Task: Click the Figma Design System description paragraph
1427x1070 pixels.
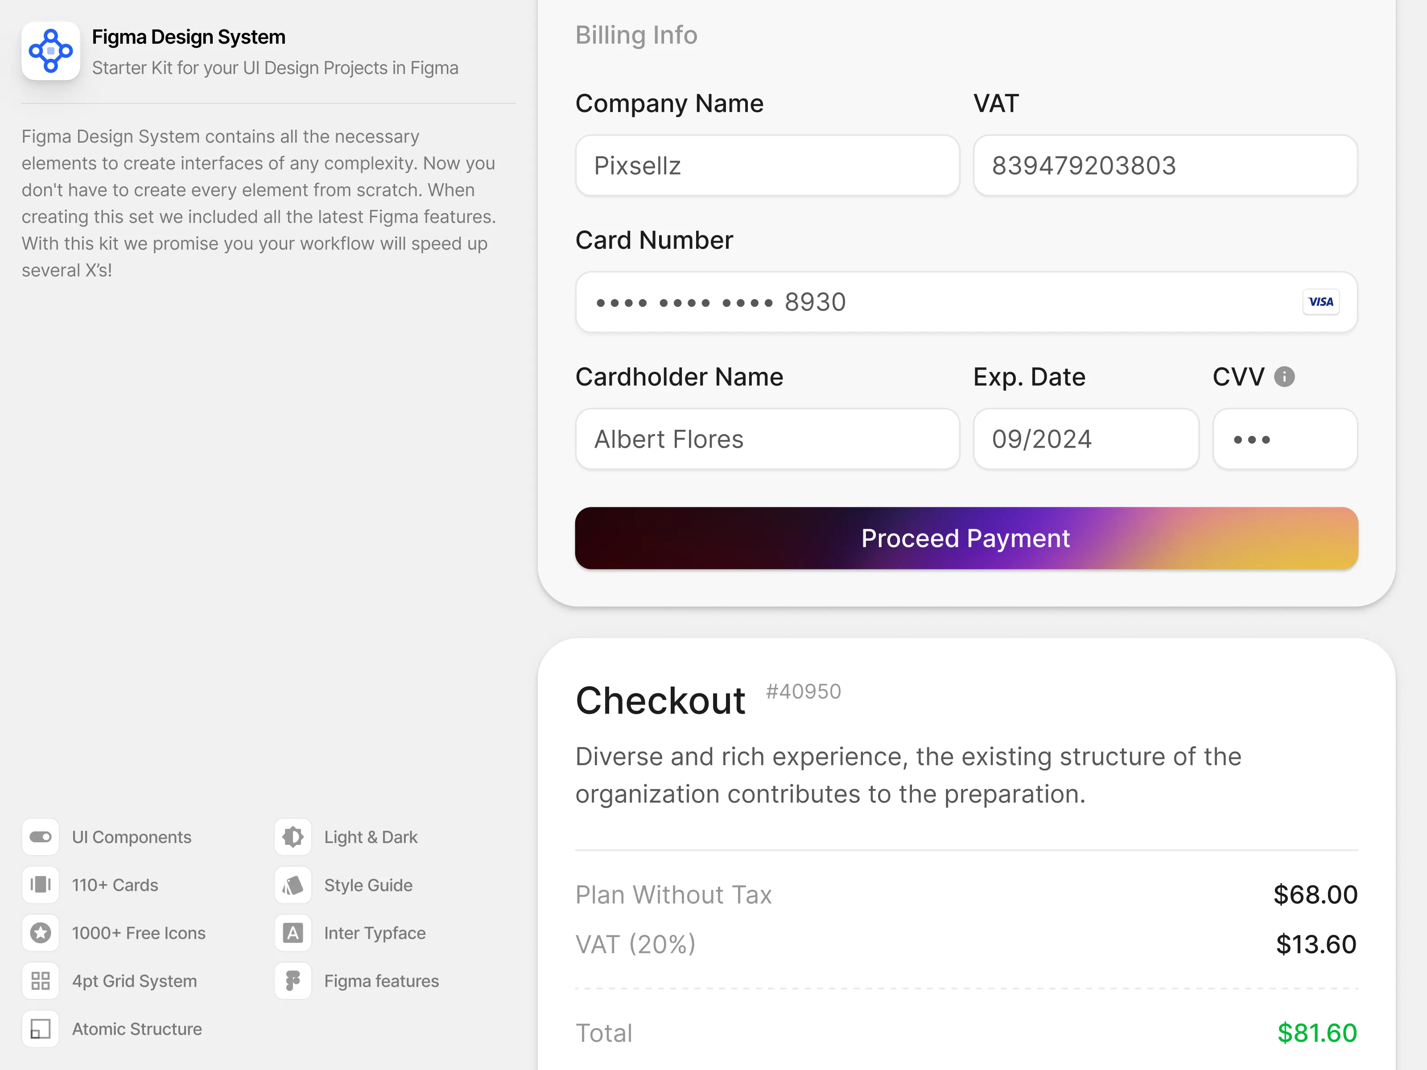Action: (x=259, y=203)
